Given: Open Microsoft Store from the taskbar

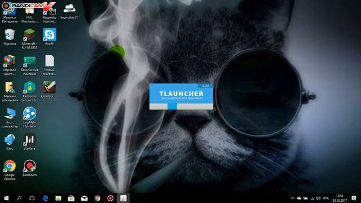Looking at the screenshot, I should click(71, 198).
